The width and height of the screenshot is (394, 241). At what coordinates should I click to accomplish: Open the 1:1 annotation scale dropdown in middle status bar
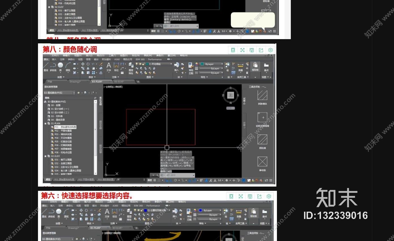(221, 180)
